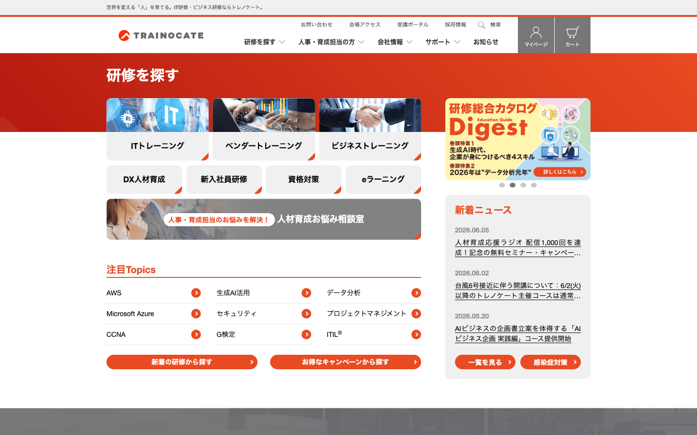
Task: Select the 資格対策 tile
Action: tap(303, 179)
